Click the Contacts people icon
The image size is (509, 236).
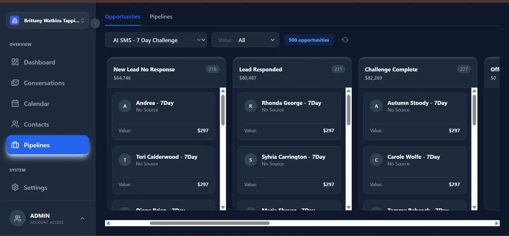click(15, 124)
